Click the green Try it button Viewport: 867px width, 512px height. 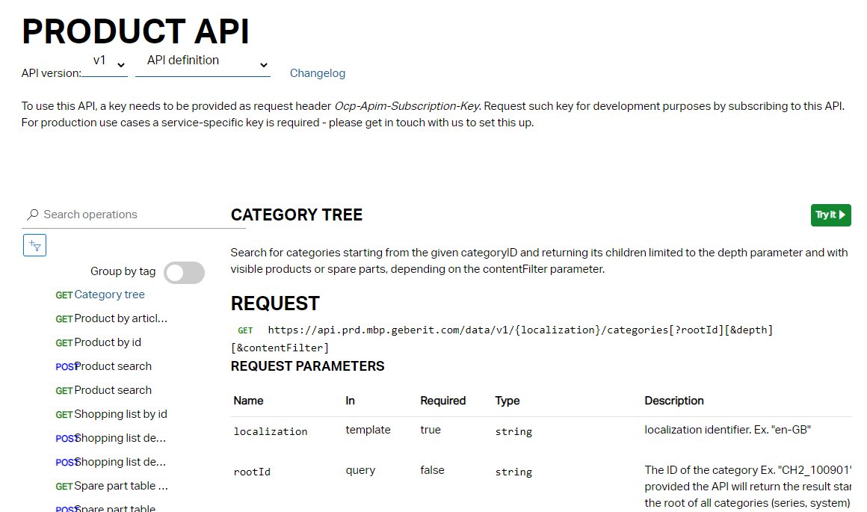coord(830,215)
